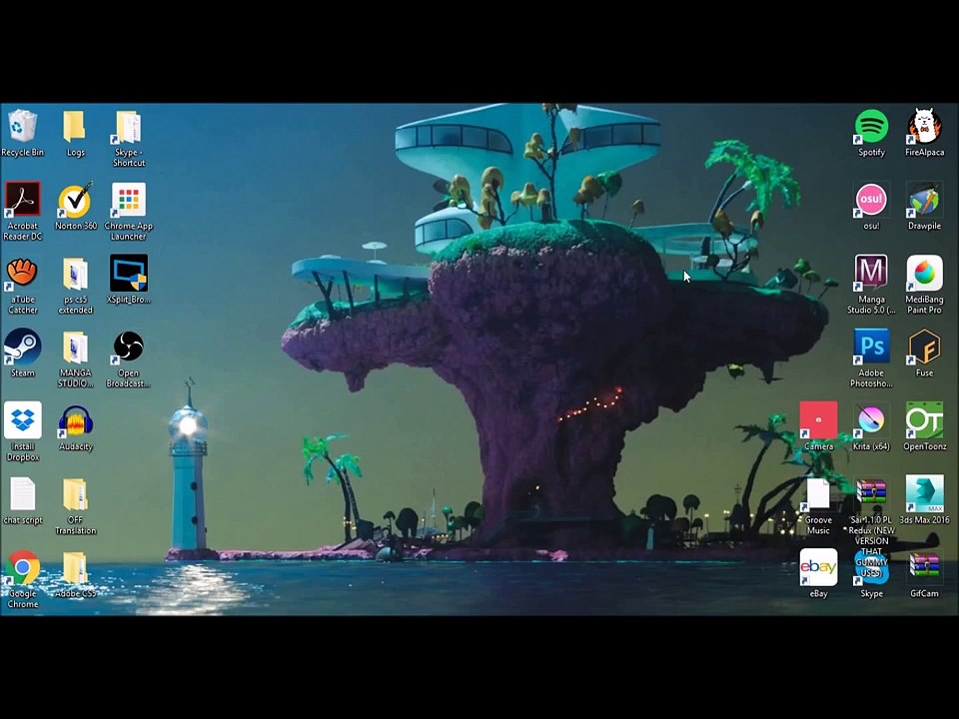Open the eBay shortcut
This screenshot has width=959, height=719.
(818, 567)
